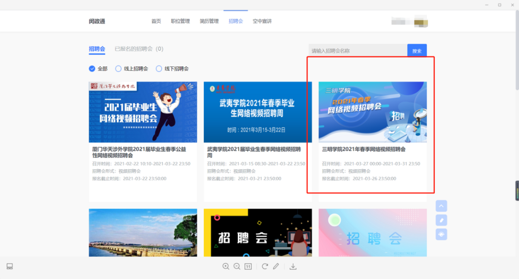Click the download image icon
Screen dimensions: 519x279
(293, 266)
